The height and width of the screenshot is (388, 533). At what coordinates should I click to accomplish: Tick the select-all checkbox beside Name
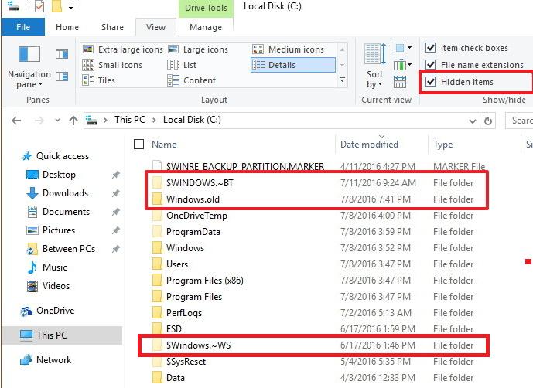138,144
